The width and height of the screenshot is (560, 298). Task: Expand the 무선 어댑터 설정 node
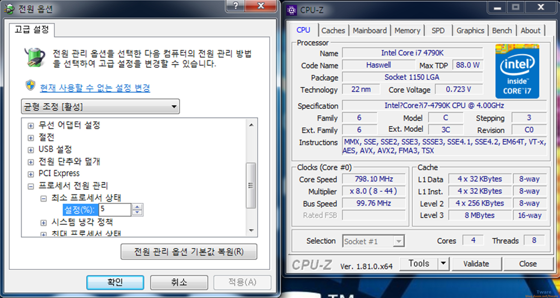tap(31, 126)
